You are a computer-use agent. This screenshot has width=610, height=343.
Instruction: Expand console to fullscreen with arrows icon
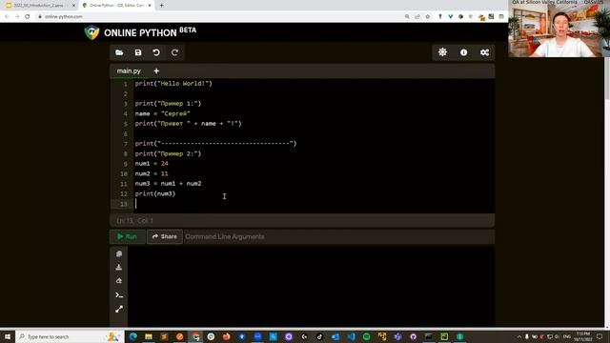tap(119, 309)
